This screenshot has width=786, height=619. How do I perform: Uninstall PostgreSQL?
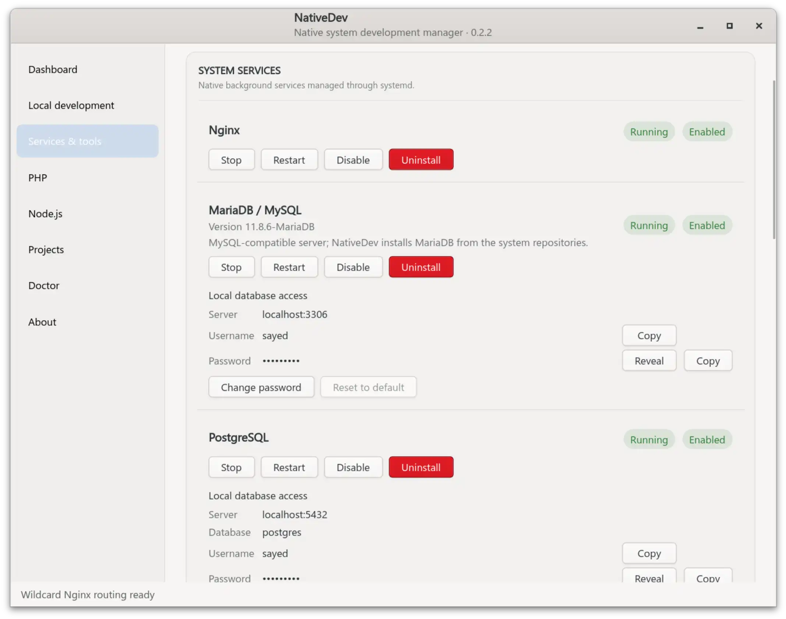point(421,467)
